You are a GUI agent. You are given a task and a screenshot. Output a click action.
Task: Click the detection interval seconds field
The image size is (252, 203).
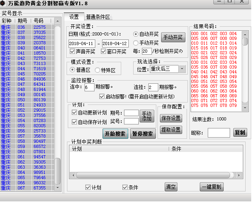(x=147, y=51)
